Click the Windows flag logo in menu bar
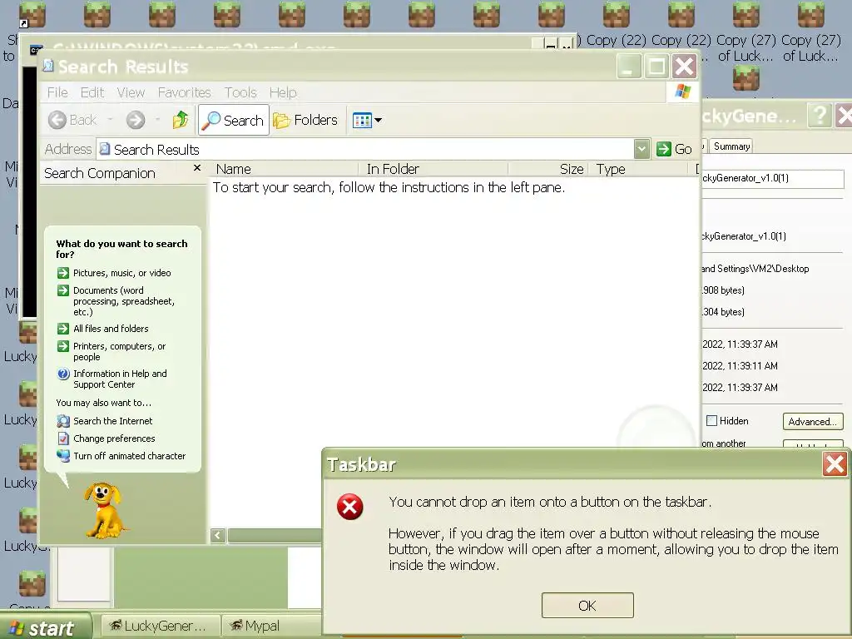 [682, 92]
